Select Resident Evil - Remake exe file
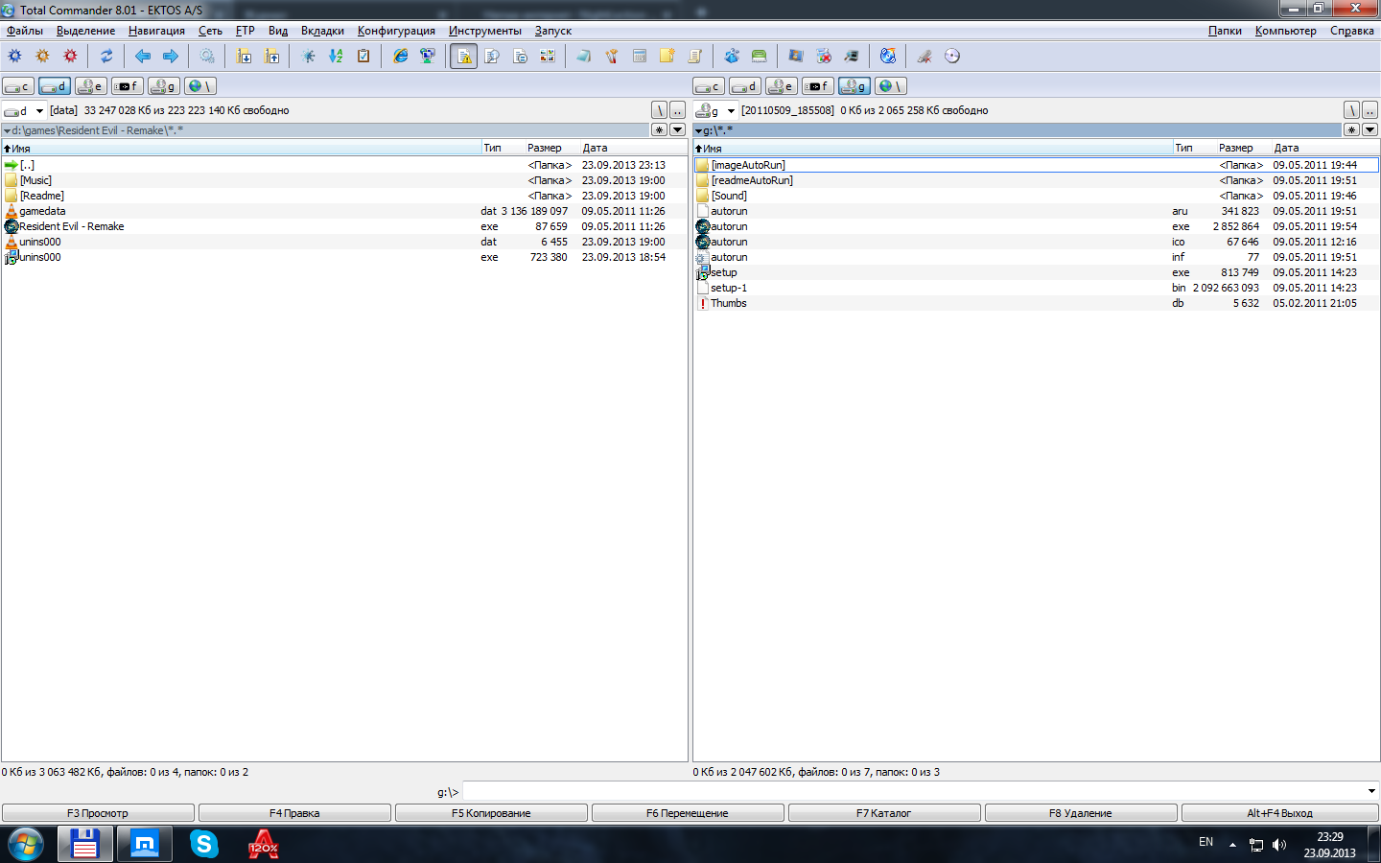Viewport: 1381px width, 863px height. coord(344,226)
